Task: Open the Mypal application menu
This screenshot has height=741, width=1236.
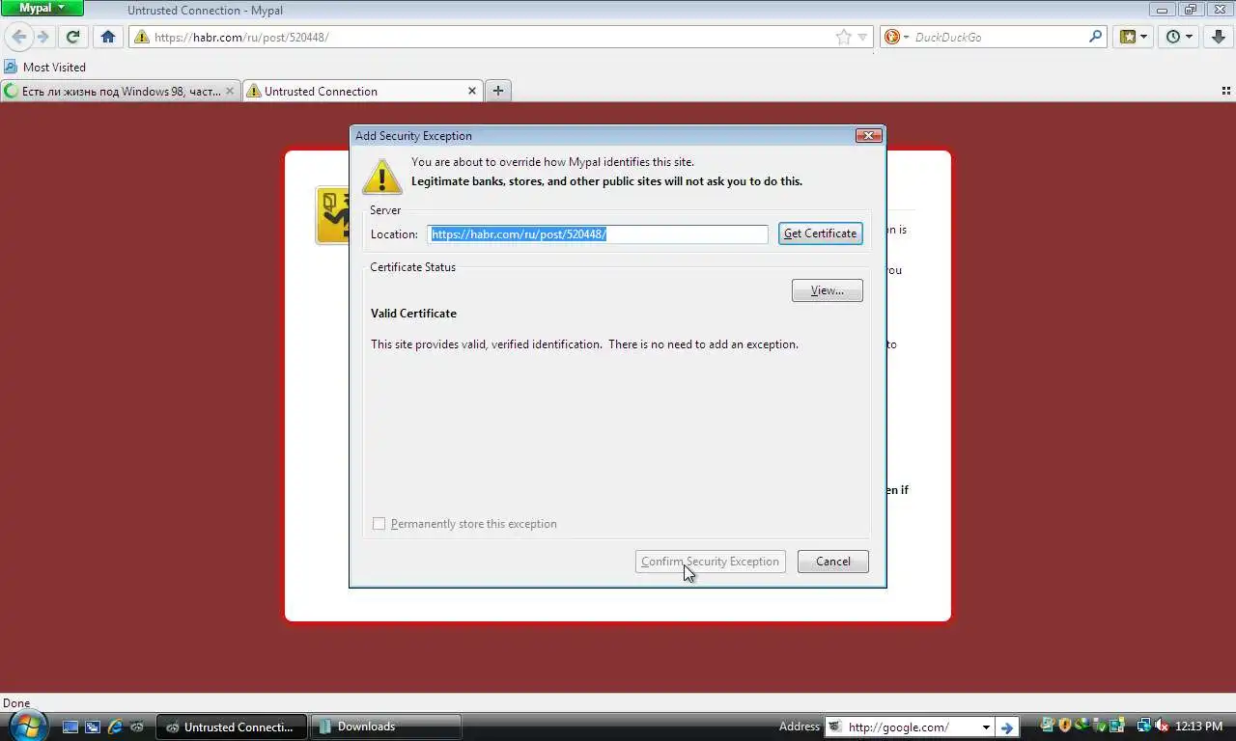Action: [x=42, y=8]
